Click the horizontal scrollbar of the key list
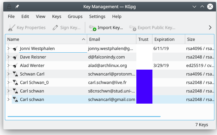The image size is (217, 135). [84, 116]
